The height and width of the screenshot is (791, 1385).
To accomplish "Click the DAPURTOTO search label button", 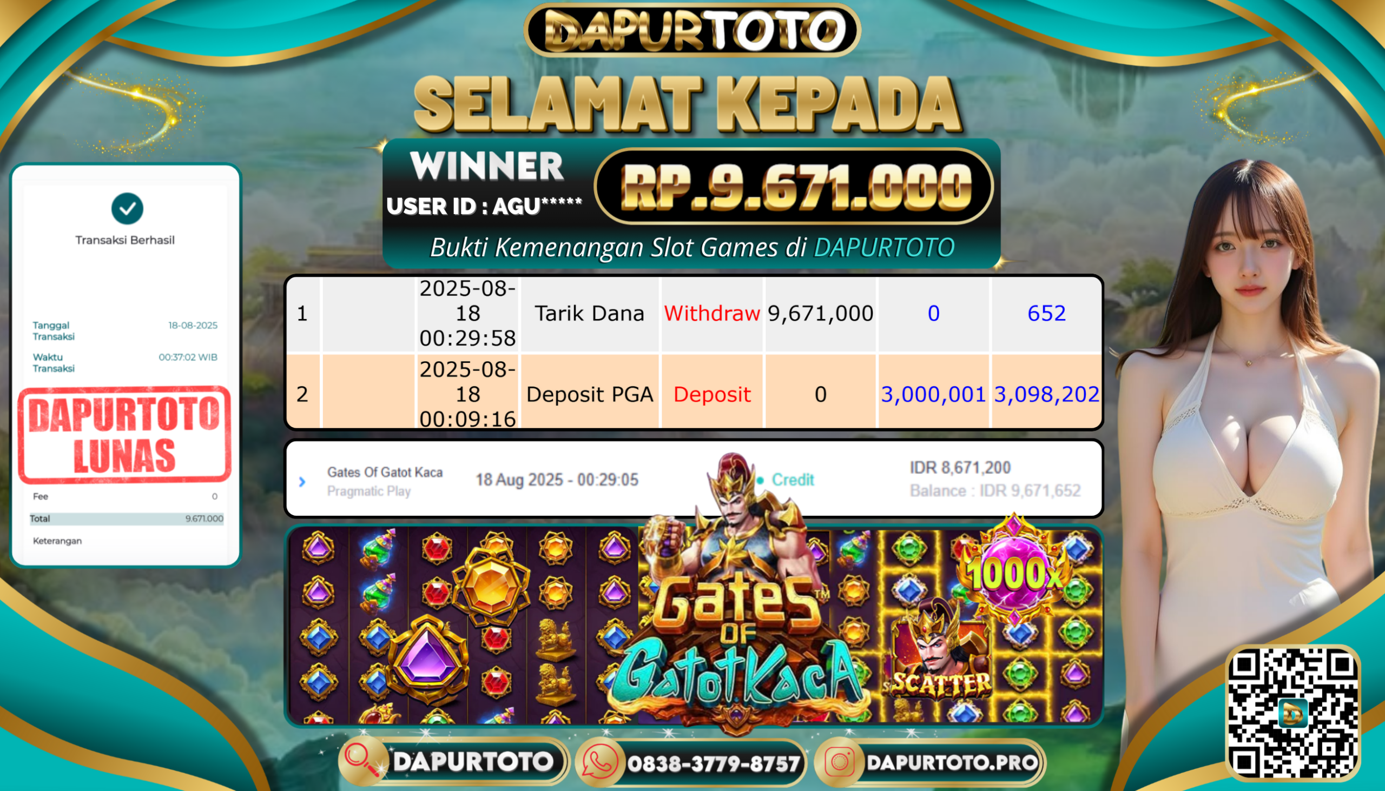I will (473, 762).
